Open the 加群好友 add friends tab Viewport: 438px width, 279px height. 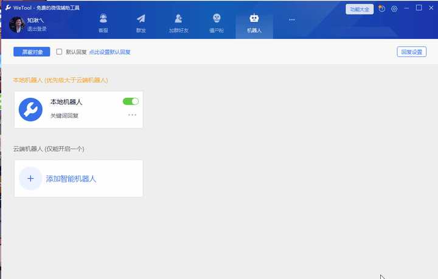(179, 24)
